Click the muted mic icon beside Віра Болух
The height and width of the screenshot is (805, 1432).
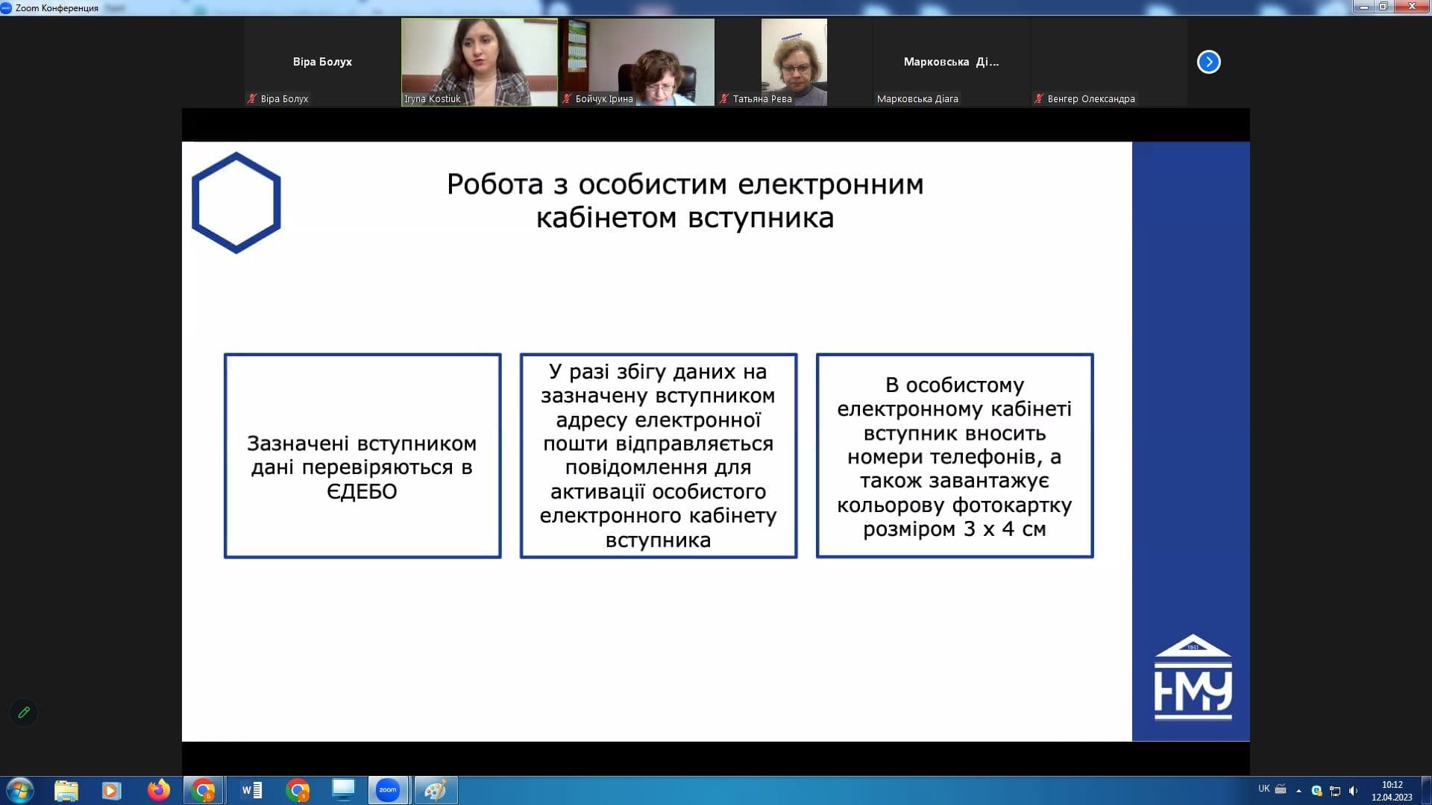[252, 98]
